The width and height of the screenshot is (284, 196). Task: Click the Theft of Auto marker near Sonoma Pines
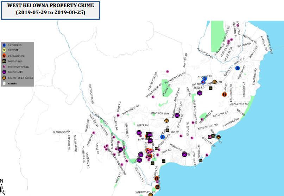tap(184, 154)
